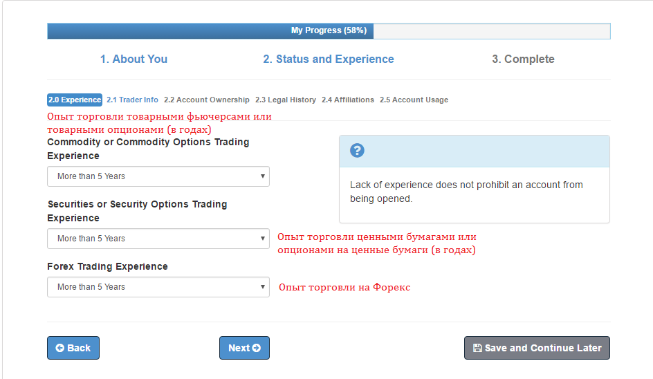Viewport: 653px width, 379px height.
Task: Expand the Forex Trading Experience dropdown
Action: [x=158, y=287]
